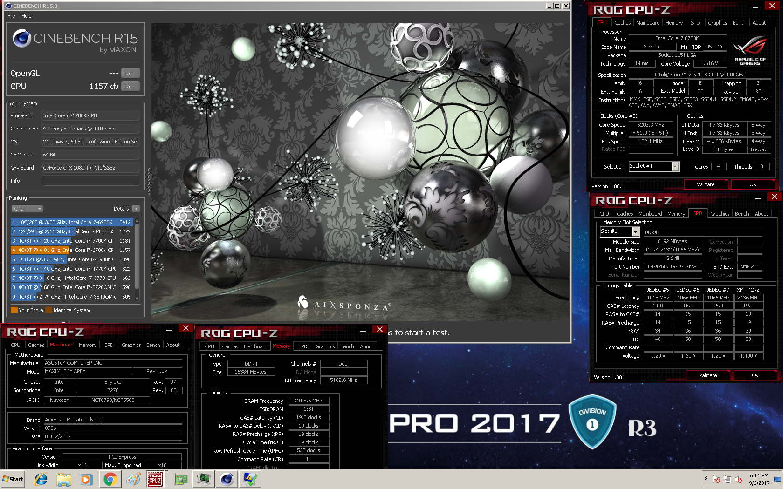Open Memory tab in CPU-Z SPD window

[676, 214]
